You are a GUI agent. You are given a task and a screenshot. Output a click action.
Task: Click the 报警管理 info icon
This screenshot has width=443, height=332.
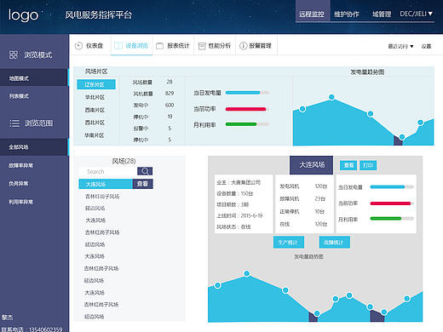(x=243, y=46)
